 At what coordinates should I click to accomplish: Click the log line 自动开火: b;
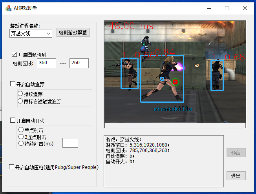click(x=120, y=161)
